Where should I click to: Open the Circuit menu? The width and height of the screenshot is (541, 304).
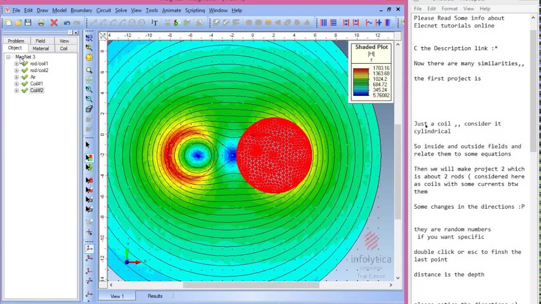pyautogui.click(x=104, y=10)
